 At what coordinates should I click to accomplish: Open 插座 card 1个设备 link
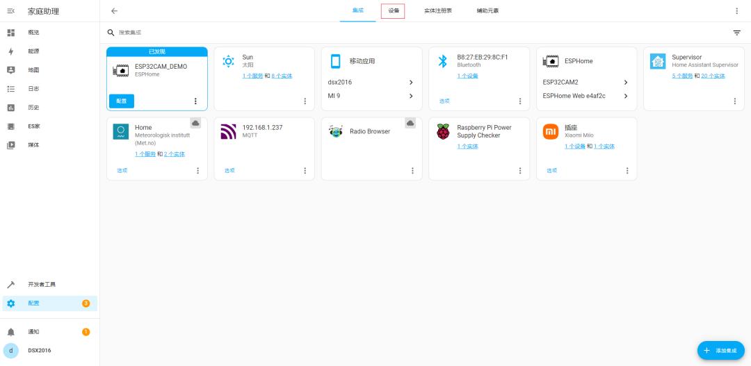click(575, 147)
